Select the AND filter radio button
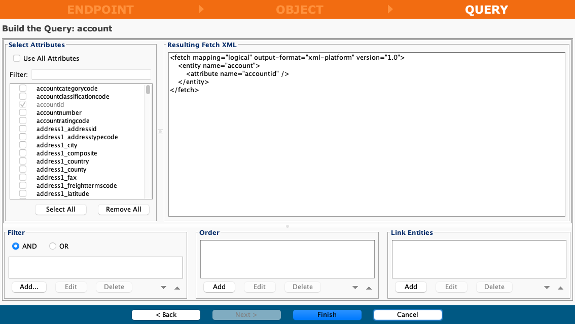 [x=16, y=246]
